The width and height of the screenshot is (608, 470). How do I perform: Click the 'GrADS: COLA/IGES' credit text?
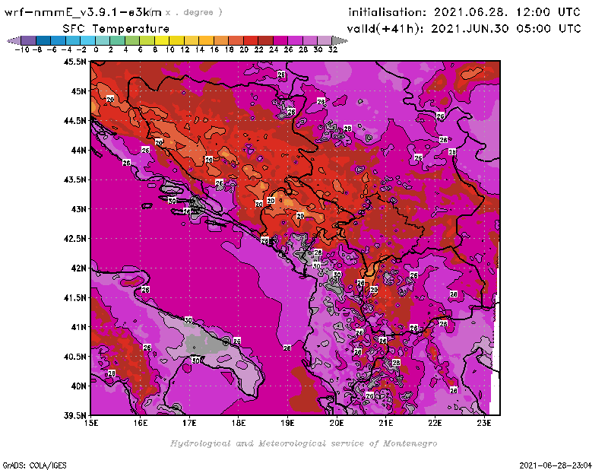34,465
